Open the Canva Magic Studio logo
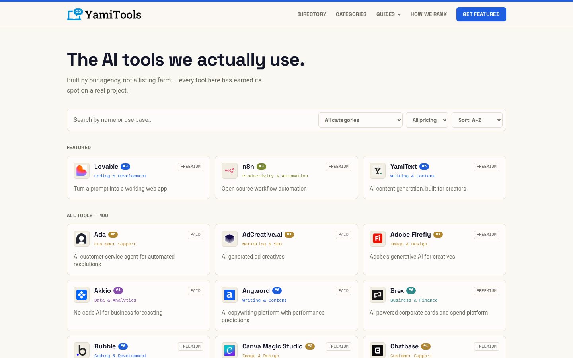The height and width of the screenshot is (358, 573). point(230,350)
